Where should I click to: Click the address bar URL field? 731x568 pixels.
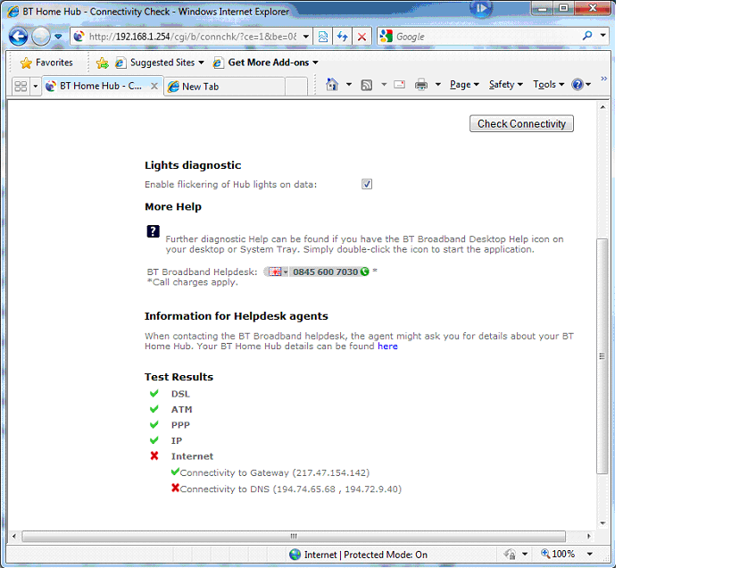tap(192, 37)
